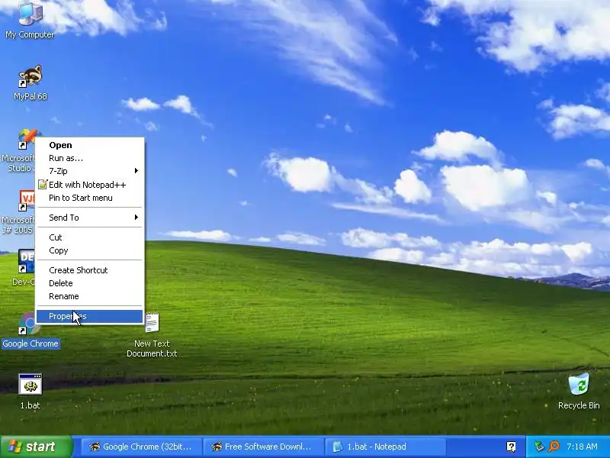This screenshot has height=458, width=610.
Task: Switch to Google Chrome (32bit taskbar button
Action: pos(142,447)
